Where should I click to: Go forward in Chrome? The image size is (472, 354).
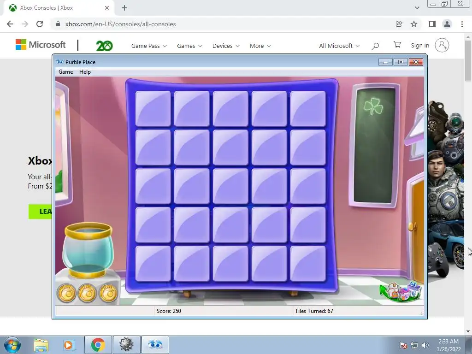coord(25,24)
